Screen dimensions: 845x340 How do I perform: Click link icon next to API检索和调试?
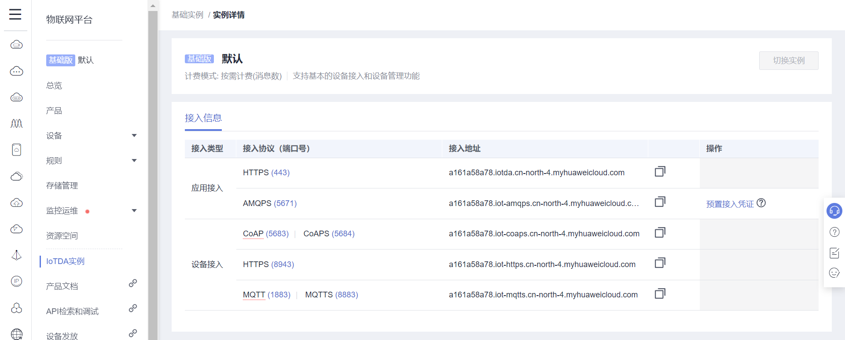point(132,308)
